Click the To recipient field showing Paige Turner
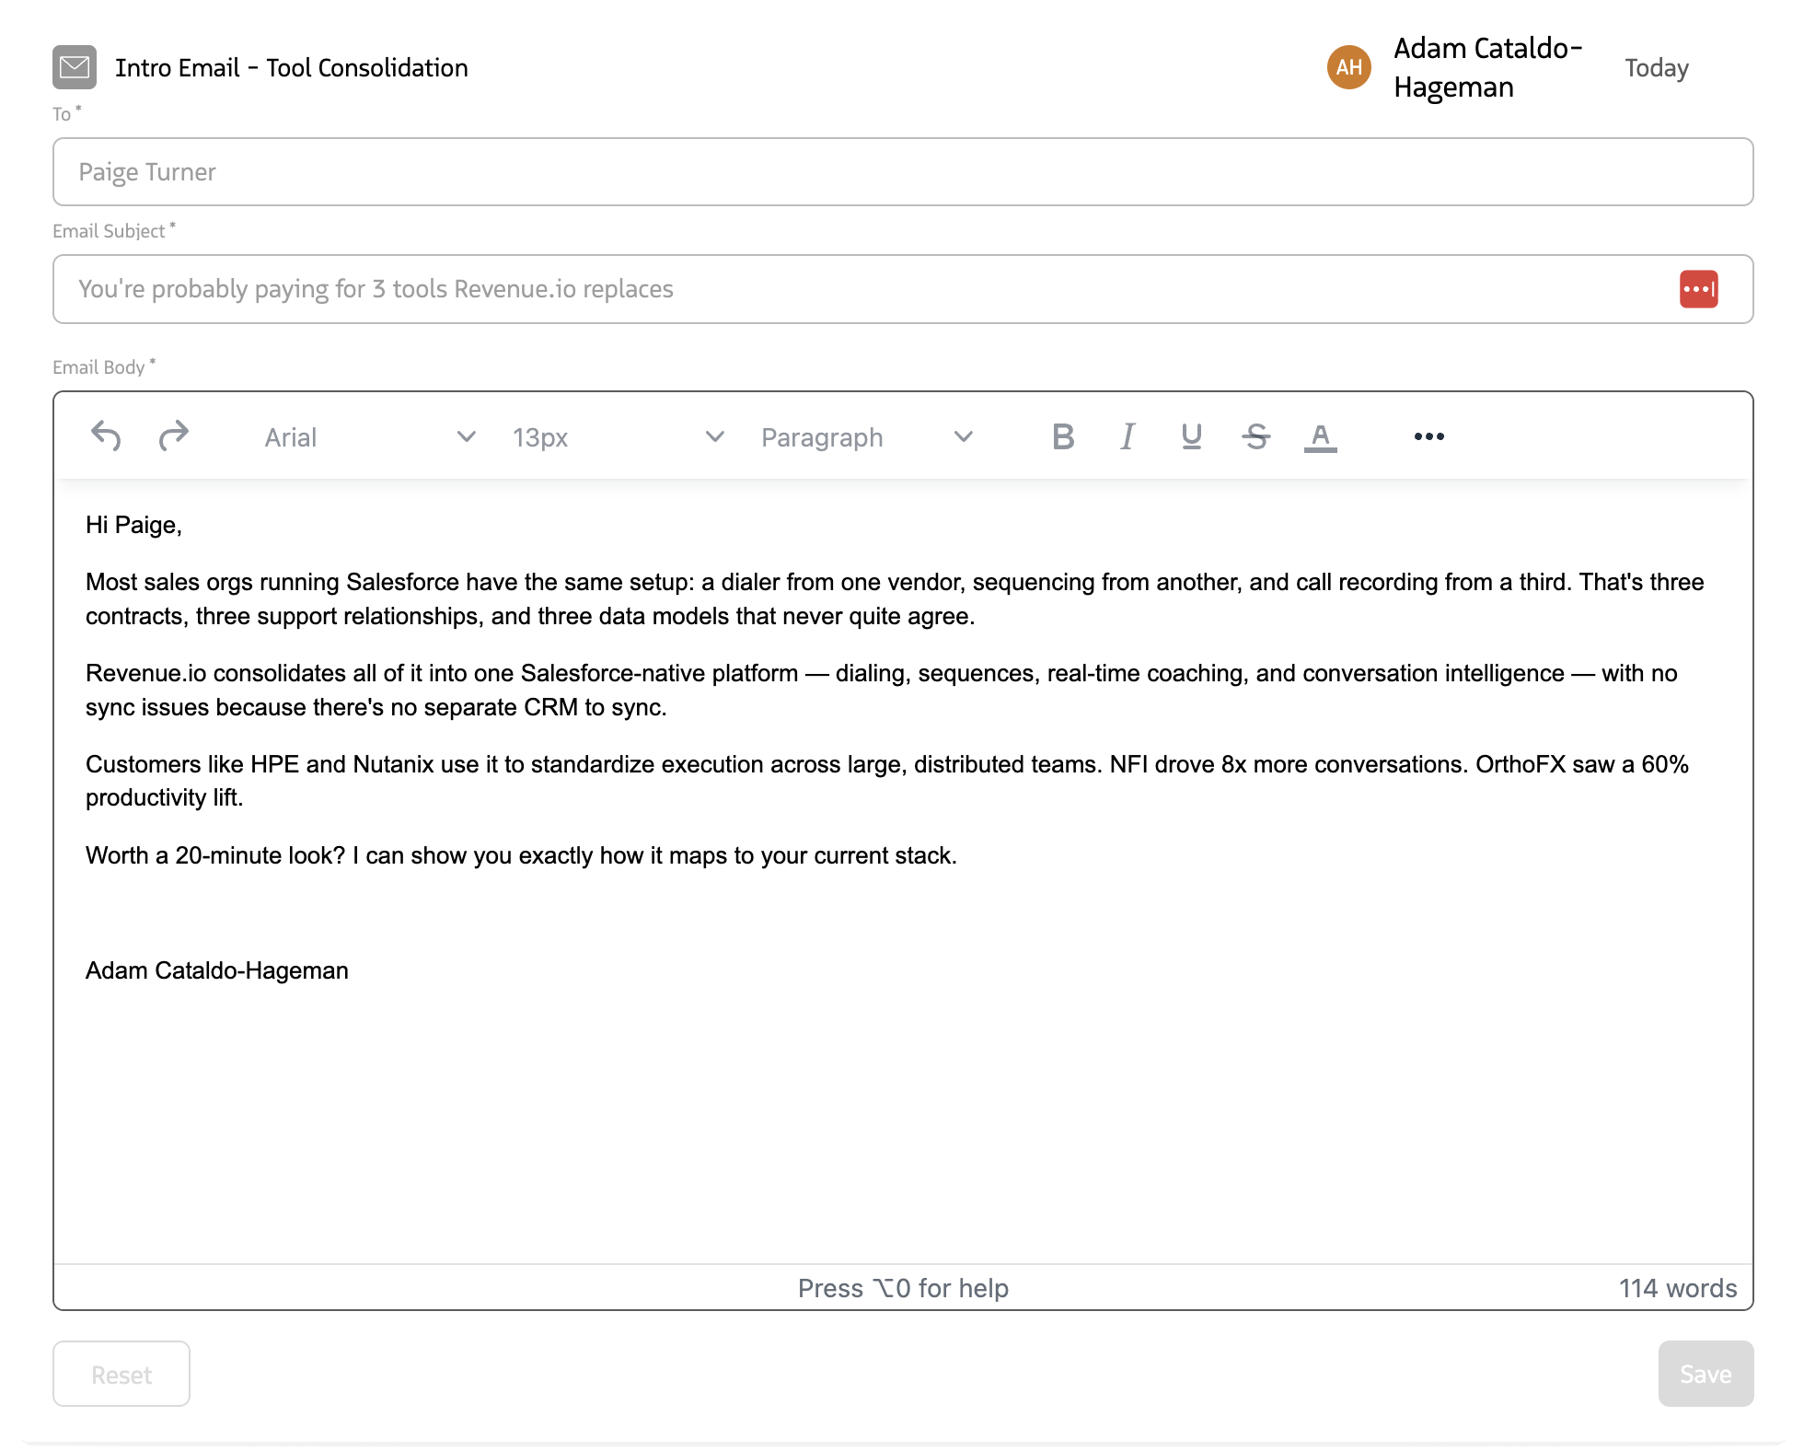 (x=902, y=171)
